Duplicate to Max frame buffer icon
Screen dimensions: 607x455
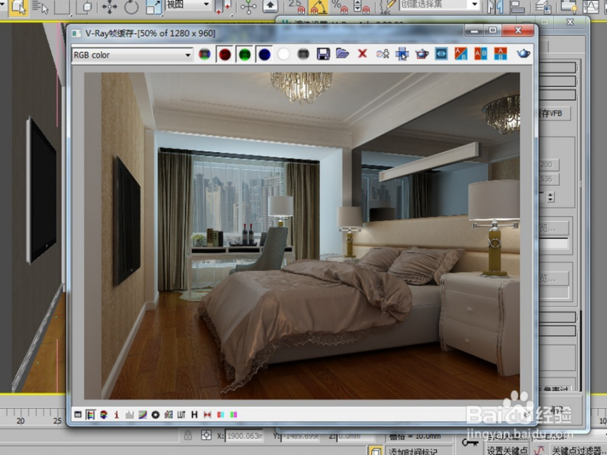tap(383, 54)
